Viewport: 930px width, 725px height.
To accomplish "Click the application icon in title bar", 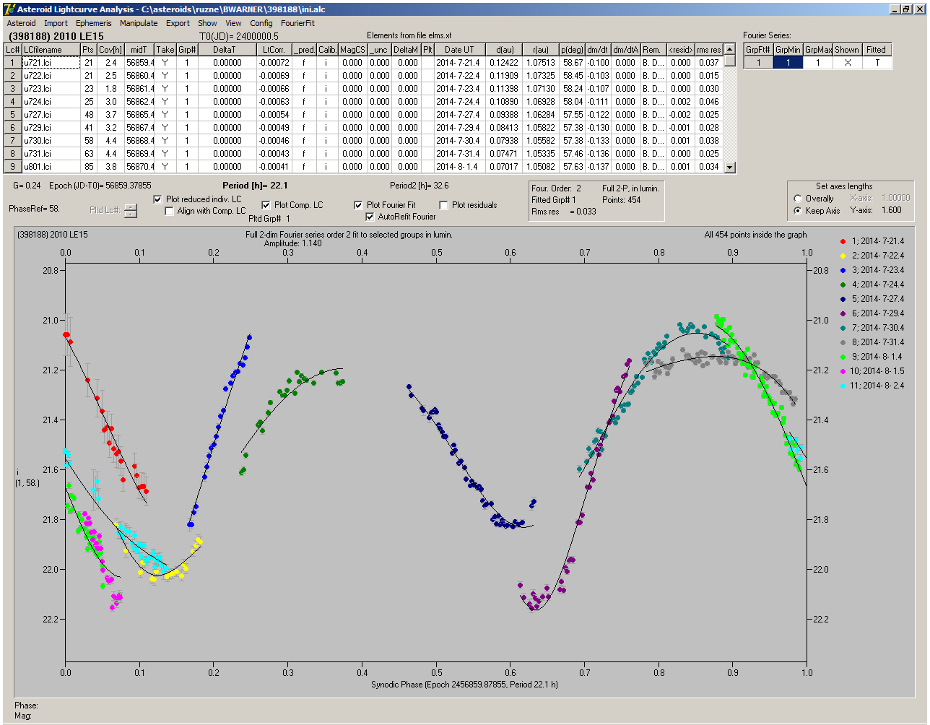I will click(9, 9).
